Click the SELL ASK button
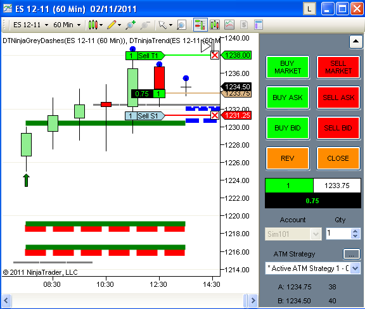Image resolution: width=365 pixels, height=309 pixels. pos(338,98)
